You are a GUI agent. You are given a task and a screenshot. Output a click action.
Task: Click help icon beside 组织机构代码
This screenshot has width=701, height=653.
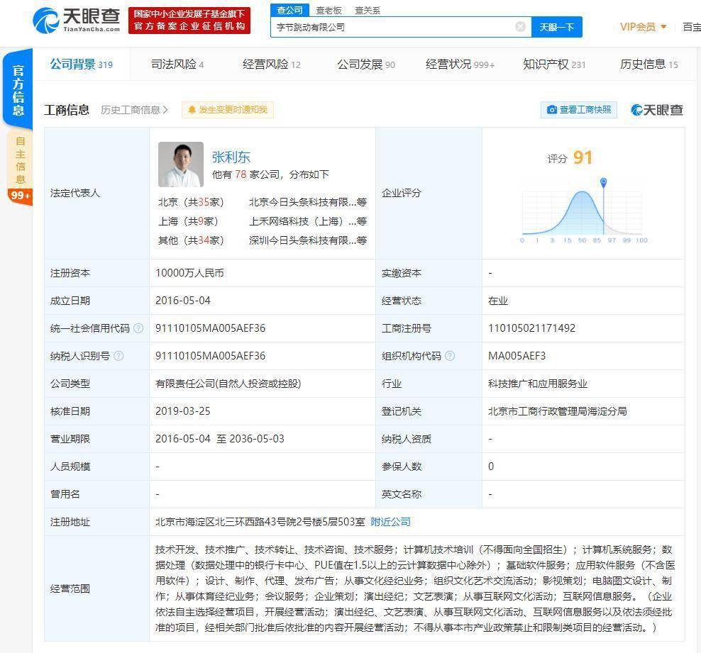click(x=450, y=356)
